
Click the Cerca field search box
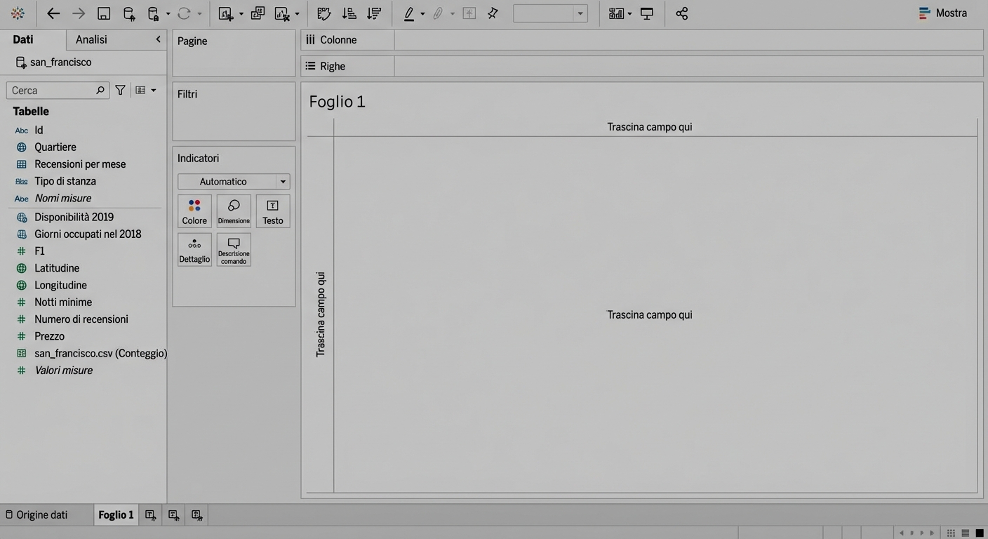coord(53,91)
